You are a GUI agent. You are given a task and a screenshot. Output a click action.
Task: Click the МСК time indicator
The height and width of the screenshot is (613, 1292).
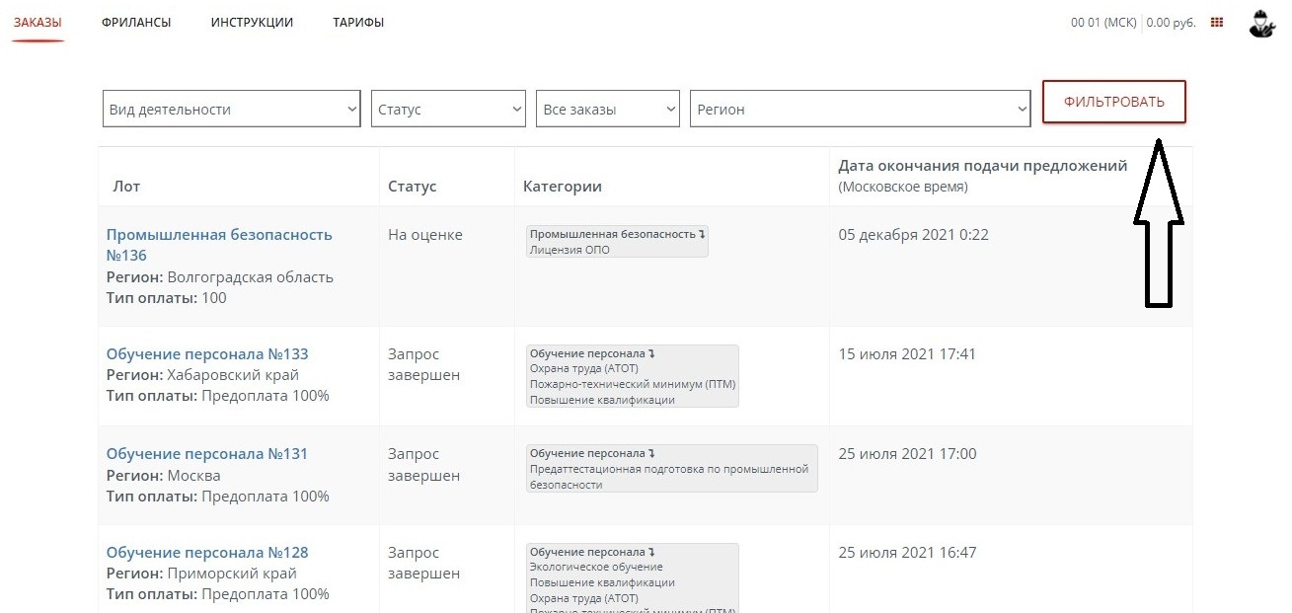click(x=1103, y=23)
